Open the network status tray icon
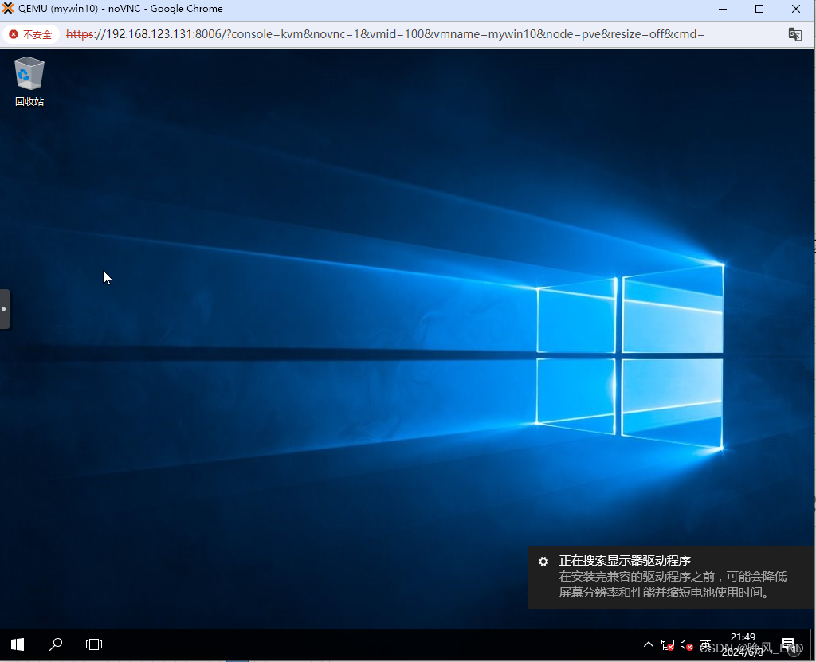816x662 pixels. click(x=668, y=644)
